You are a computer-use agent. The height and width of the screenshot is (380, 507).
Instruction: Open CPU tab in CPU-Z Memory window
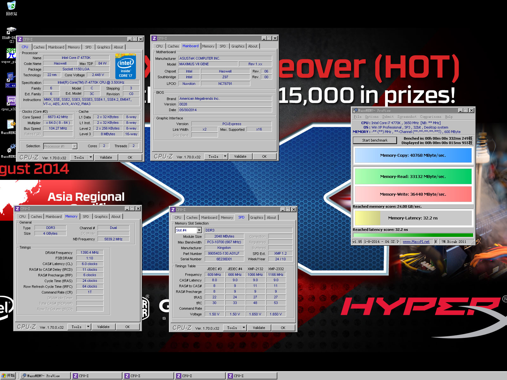[x=22, y=217]
